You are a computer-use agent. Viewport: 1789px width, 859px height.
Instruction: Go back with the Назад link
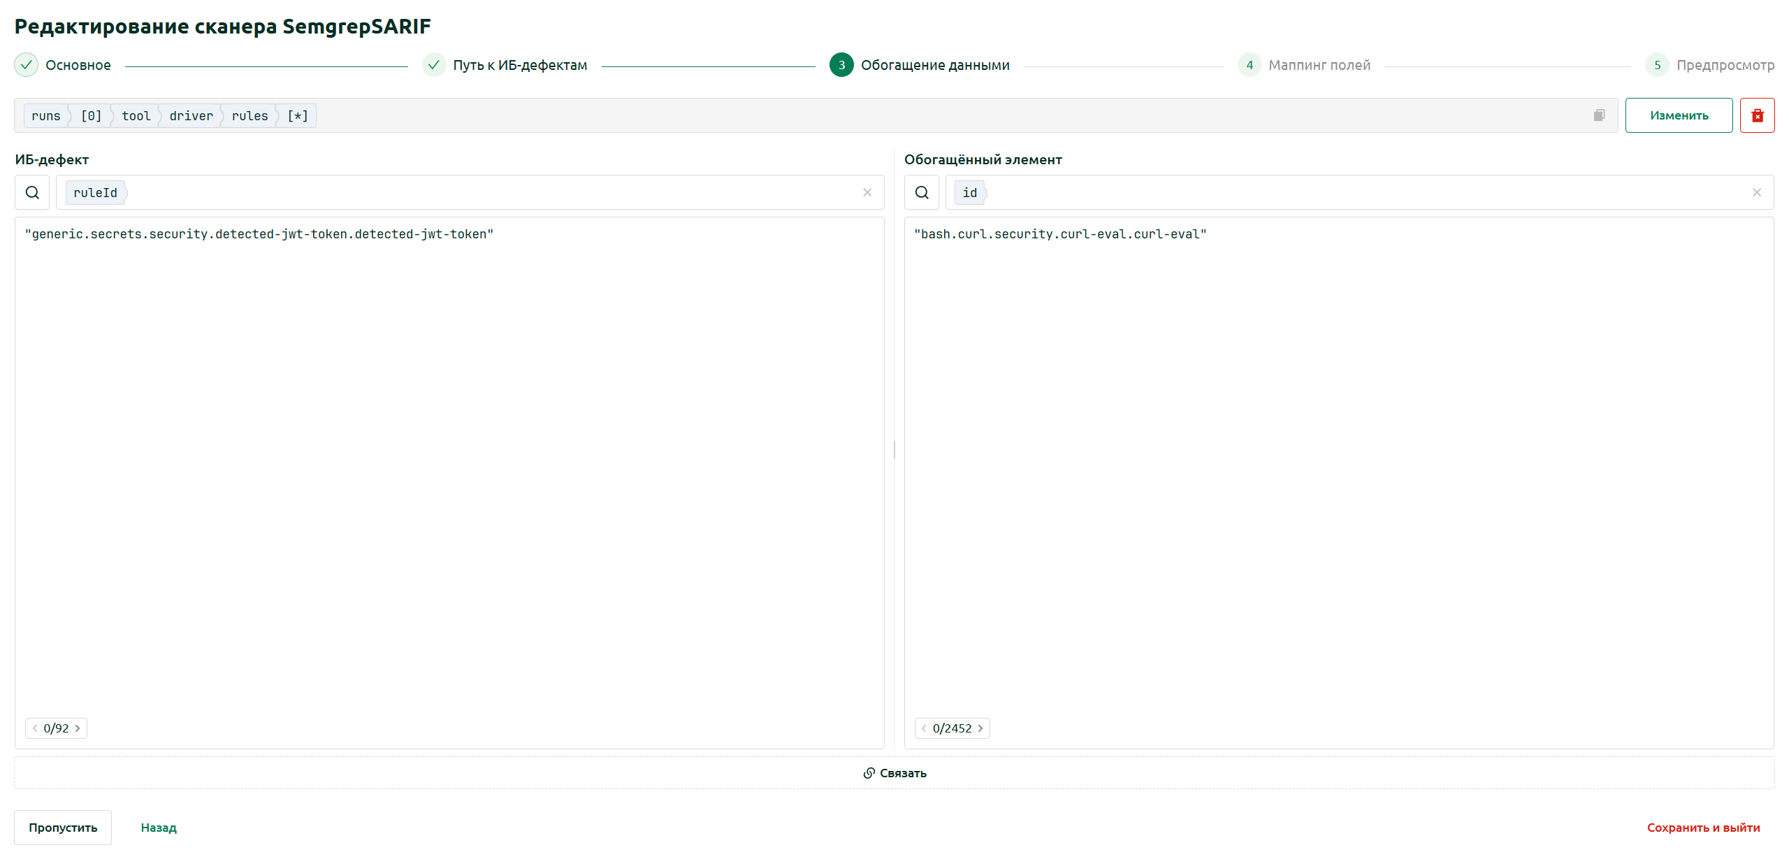[x=159, y=828]
